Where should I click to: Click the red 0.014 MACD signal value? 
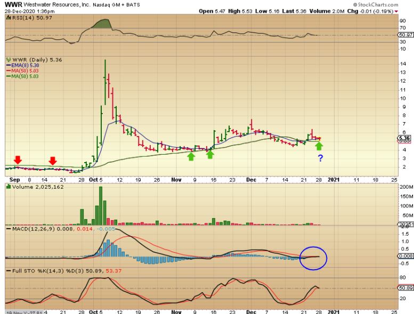pos(85,229)
